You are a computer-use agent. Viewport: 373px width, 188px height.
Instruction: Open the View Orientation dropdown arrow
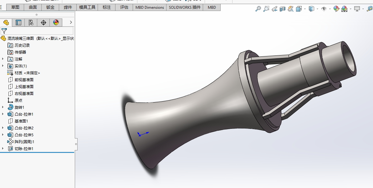click(305, 9)
